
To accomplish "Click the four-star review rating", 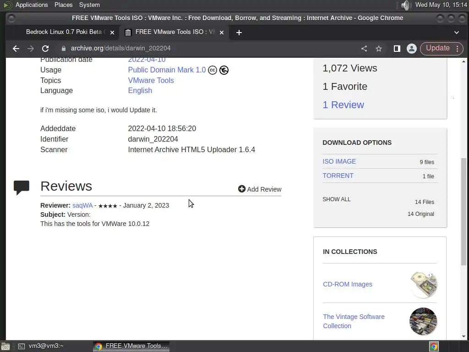I will (108, 206).
